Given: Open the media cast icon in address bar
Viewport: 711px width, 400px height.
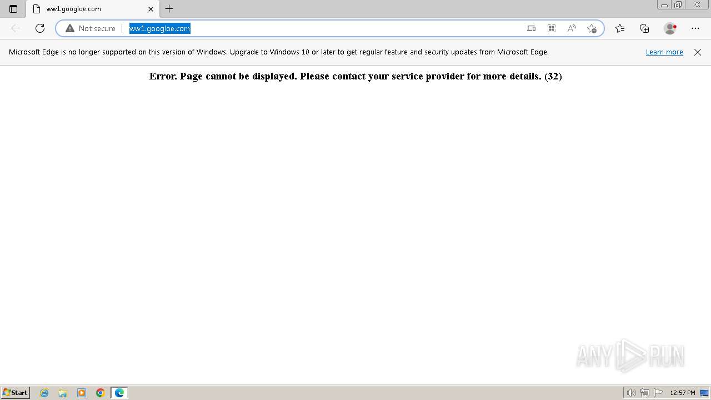Looking at the screenshot, I should [532, 28].
